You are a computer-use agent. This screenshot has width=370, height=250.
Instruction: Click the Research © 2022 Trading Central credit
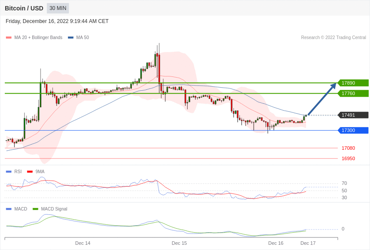tap(333, 37)
